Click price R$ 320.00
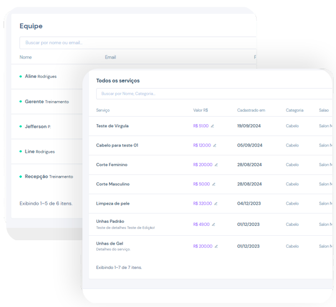336x307 pixels. pyautogui.click(x=202, y=203)
